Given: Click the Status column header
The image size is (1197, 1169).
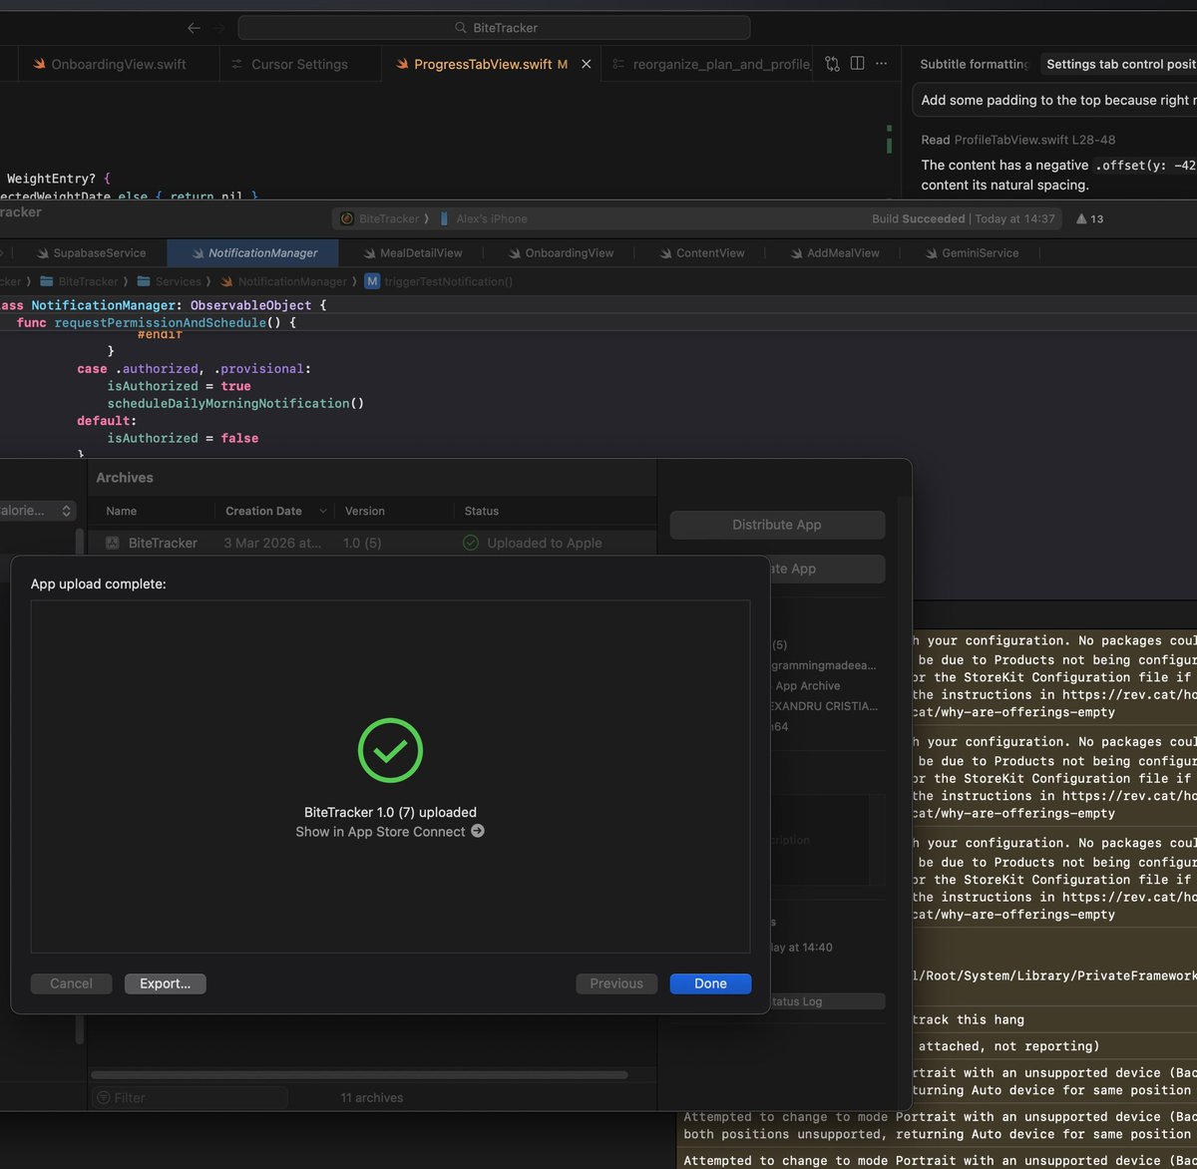Looking at the screenshot, I should pyautogui.click(x=482, y=511).
